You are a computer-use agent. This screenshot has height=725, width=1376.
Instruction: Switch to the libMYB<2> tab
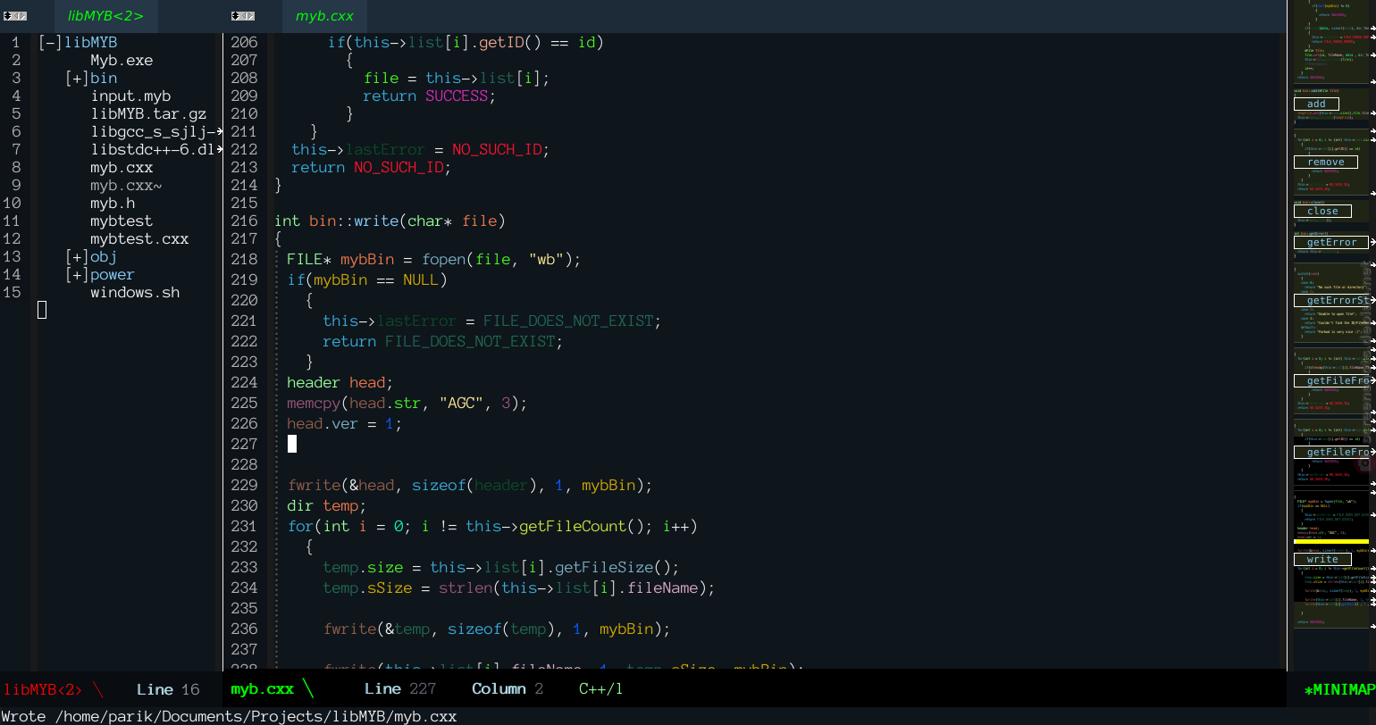(105, 16)
